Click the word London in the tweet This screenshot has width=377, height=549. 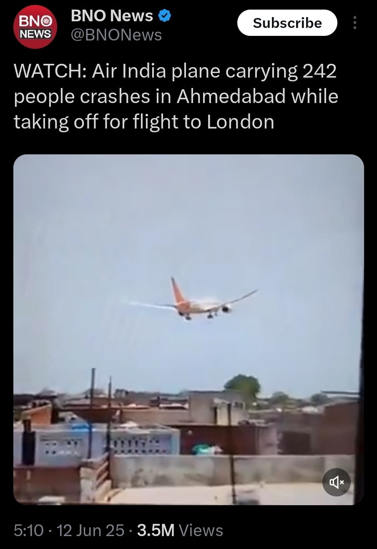[x=241, y=122]
